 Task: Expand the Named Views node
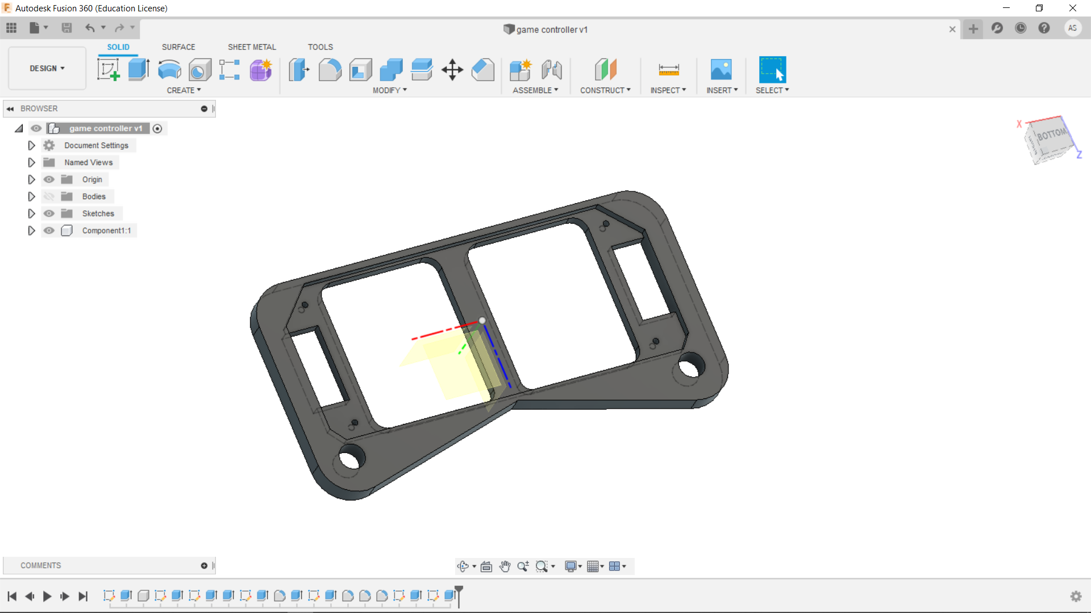[x=31, y=162]
